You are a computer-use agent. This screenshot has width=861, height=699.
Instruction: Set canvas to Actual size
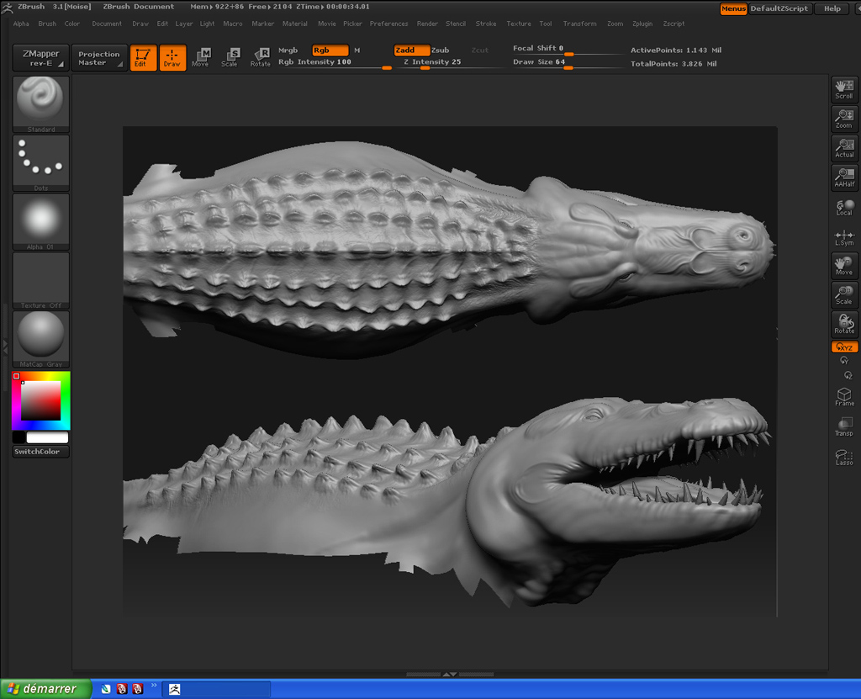844,148
